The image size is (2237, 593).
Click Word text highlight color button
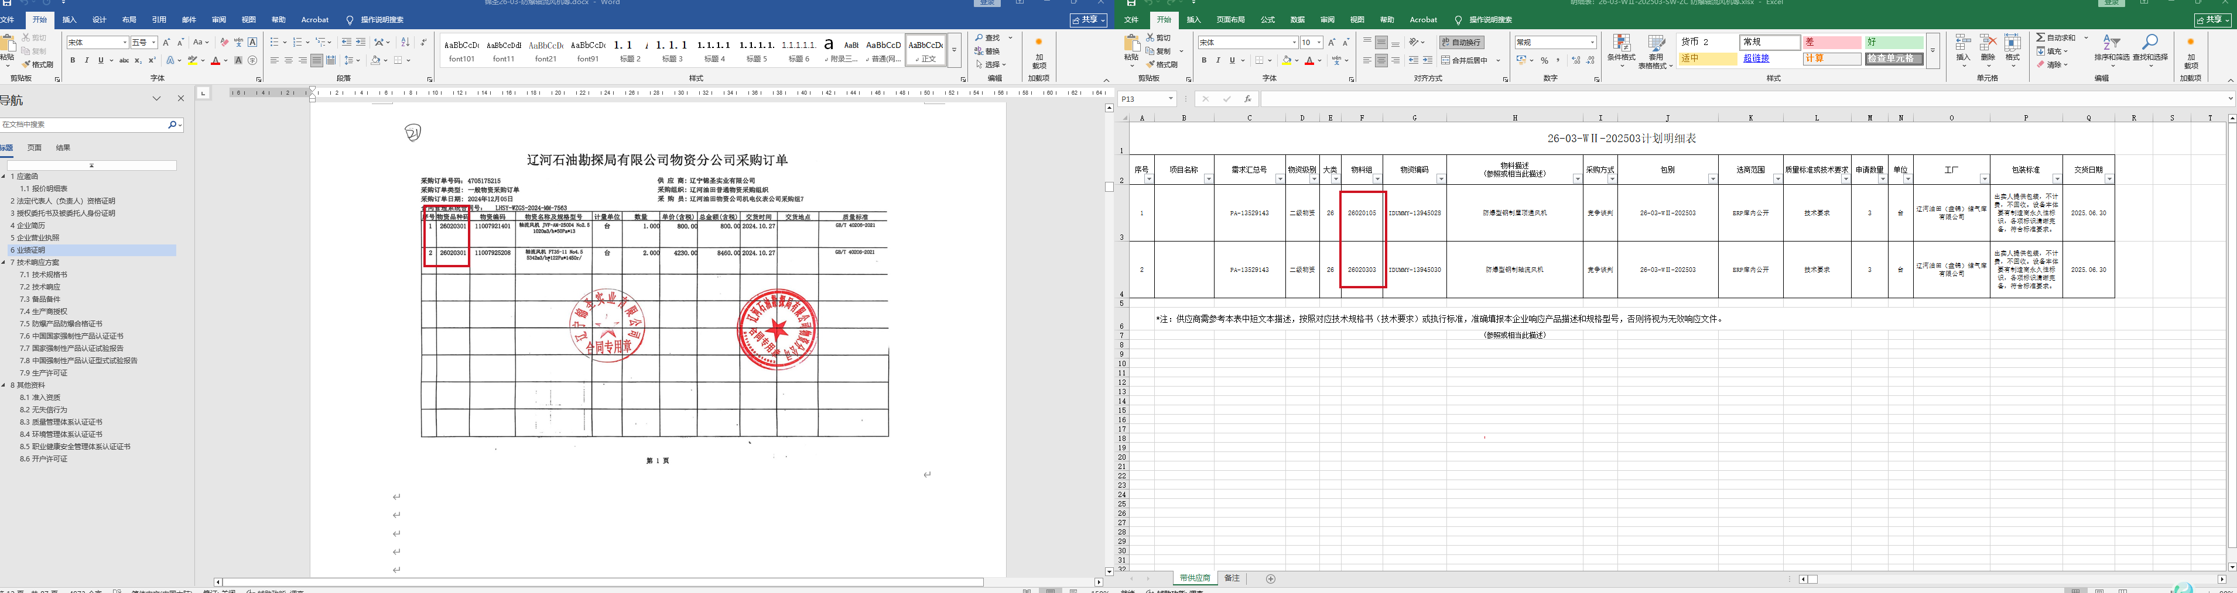pyautogui.click(x=194, y=61)
